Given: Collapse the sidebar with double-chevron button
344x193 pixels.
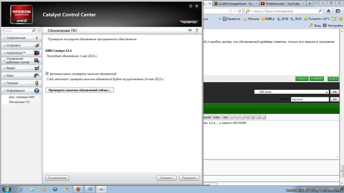Looking at the screenshot, I should (40, 30).
